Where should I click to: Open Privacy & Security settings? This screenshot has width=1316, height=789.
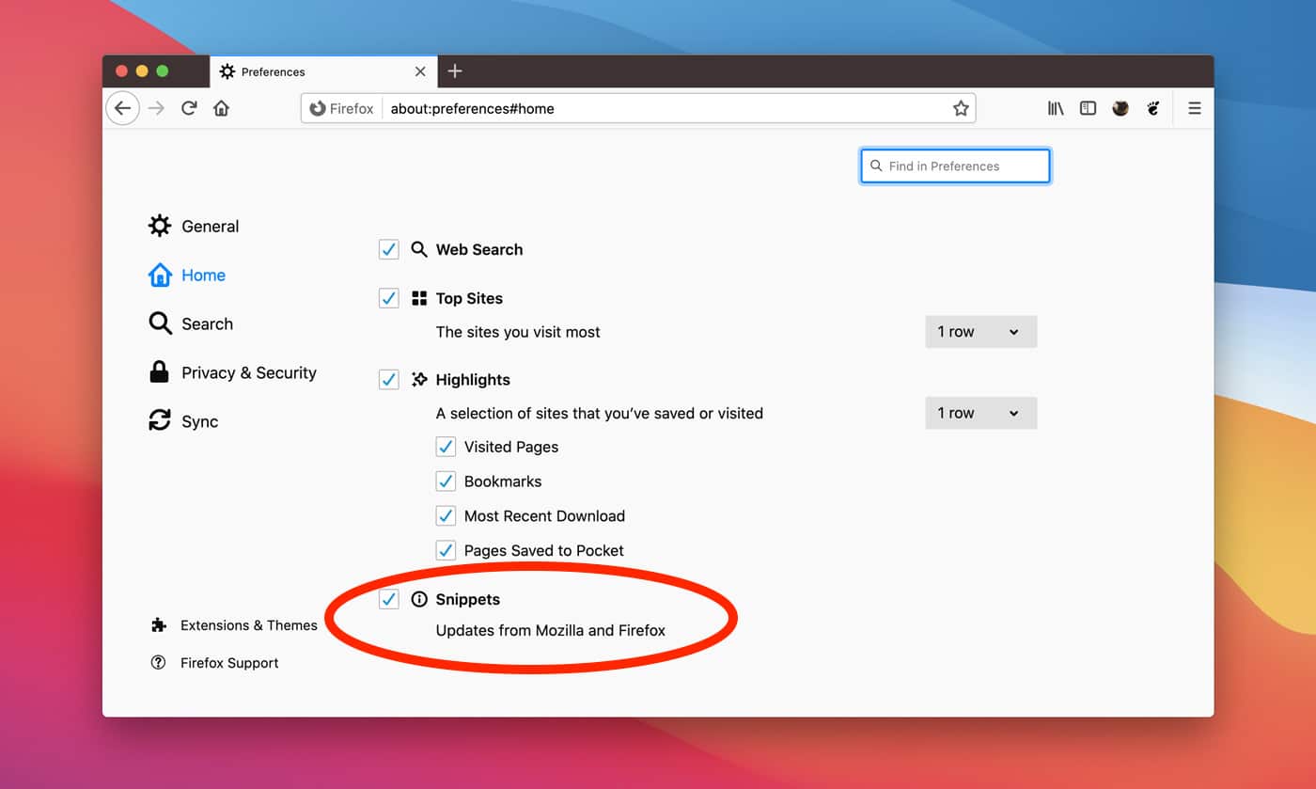(x=232, y=372)
